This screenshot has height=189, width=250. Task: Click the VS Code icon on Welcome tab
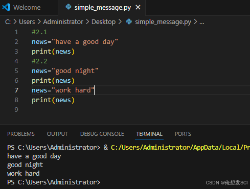click(6, 7)
